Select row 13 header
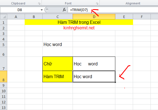 4,107
